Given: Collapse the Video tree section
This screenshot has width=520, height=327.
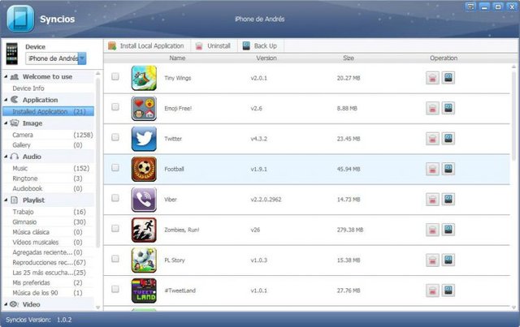Looking at the screenshot, I should (6, 304).
